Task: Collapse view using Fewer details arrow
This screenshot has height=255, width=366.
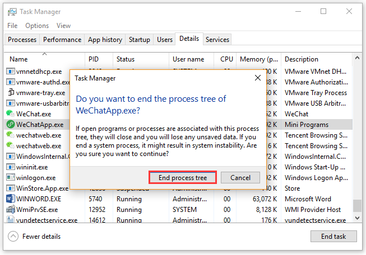Action: (13, 237)
